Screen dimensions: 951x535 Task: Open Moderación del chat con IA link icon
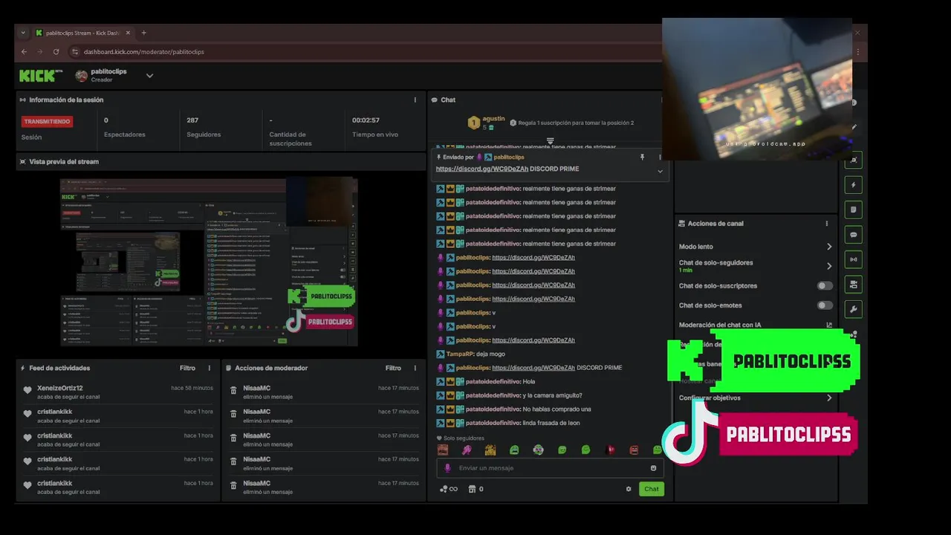[x=829, y=325]
